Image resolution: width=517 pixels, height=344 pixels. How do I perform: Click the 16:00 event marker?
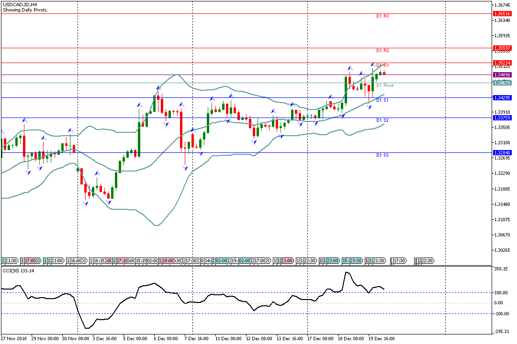[x=78, y=261]
